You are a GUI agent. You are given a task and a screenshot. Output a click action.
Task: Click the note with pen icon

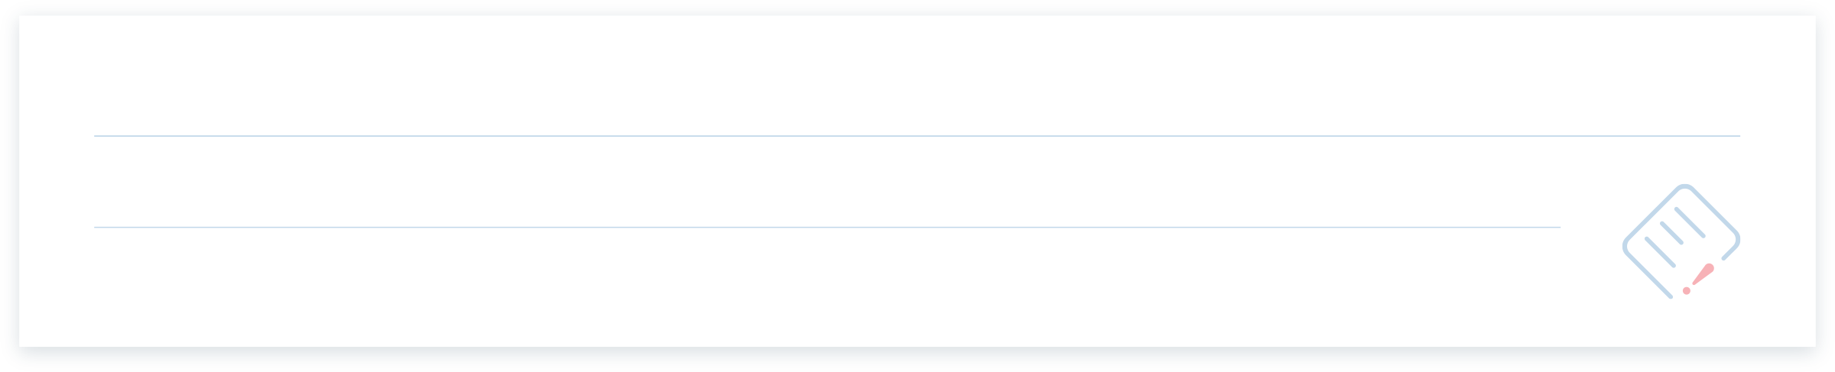1681,241
